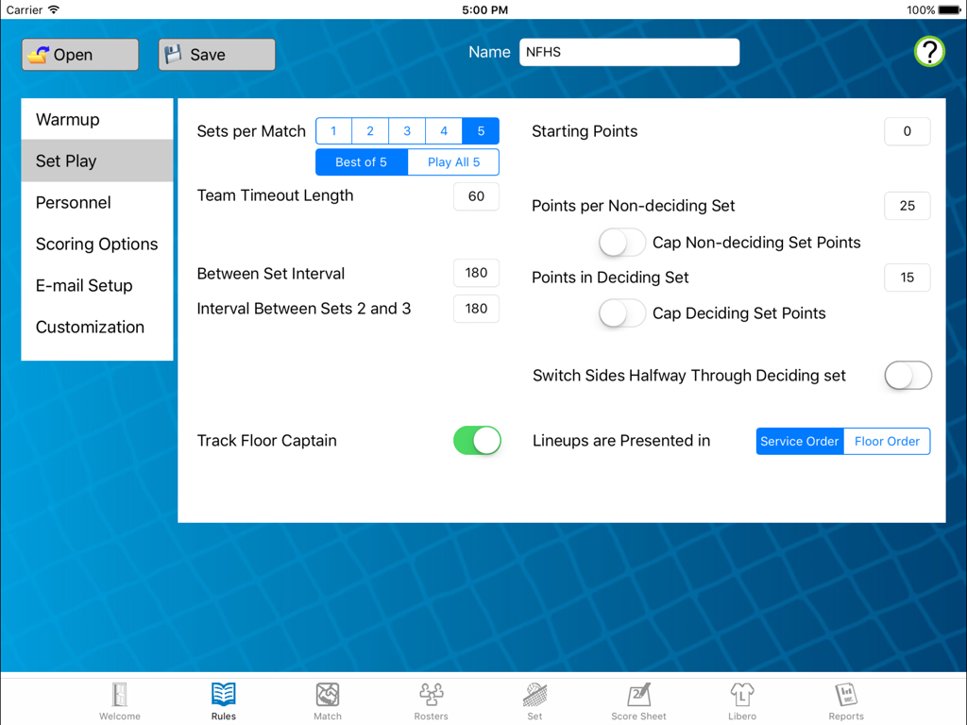Open the Reports icon
967x725 pixels.
click(846, 699)
